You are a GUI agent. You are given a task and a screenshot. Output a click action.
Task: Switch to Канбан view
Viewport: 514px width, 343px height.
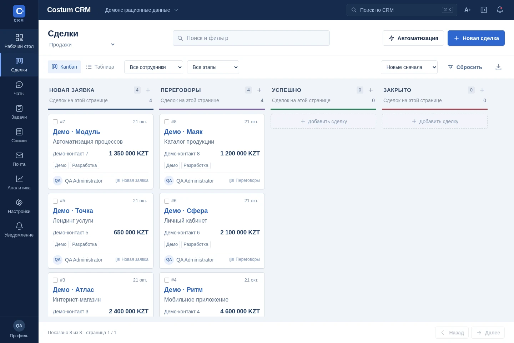[64, 67]
